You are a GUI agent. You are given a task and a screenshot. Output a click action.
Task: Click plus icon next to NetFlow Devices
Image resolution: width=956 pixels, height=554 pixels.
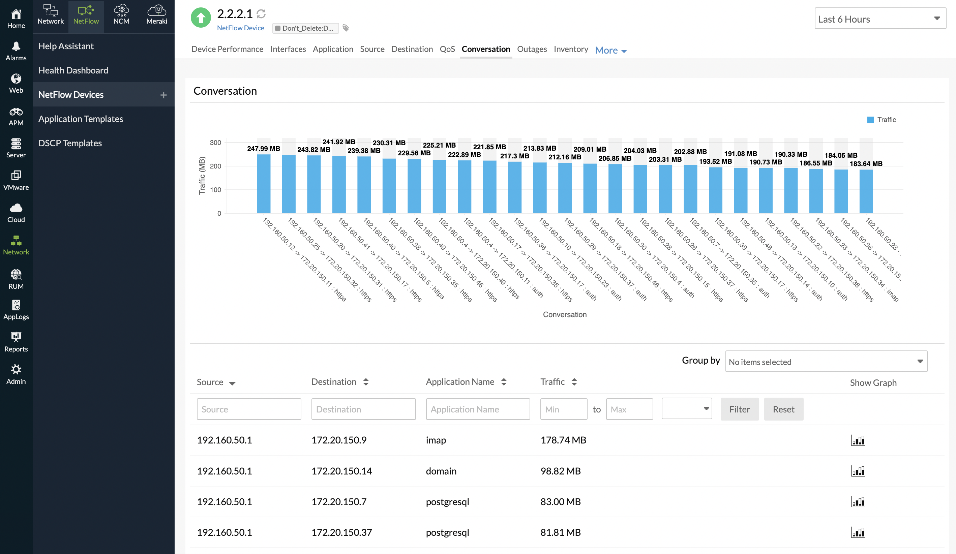pyautogui.click(x=163, y=95)
